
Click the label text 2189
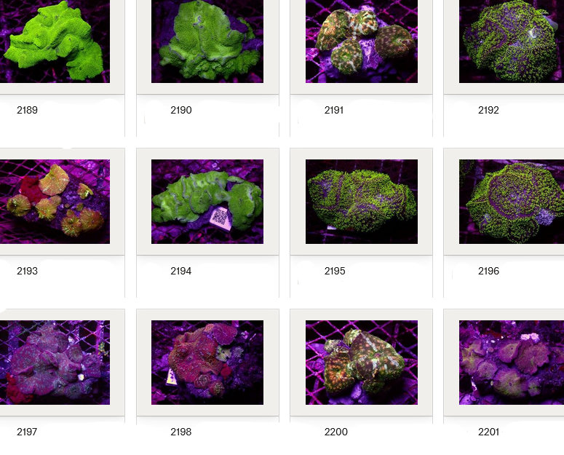[x=27, y=110]
